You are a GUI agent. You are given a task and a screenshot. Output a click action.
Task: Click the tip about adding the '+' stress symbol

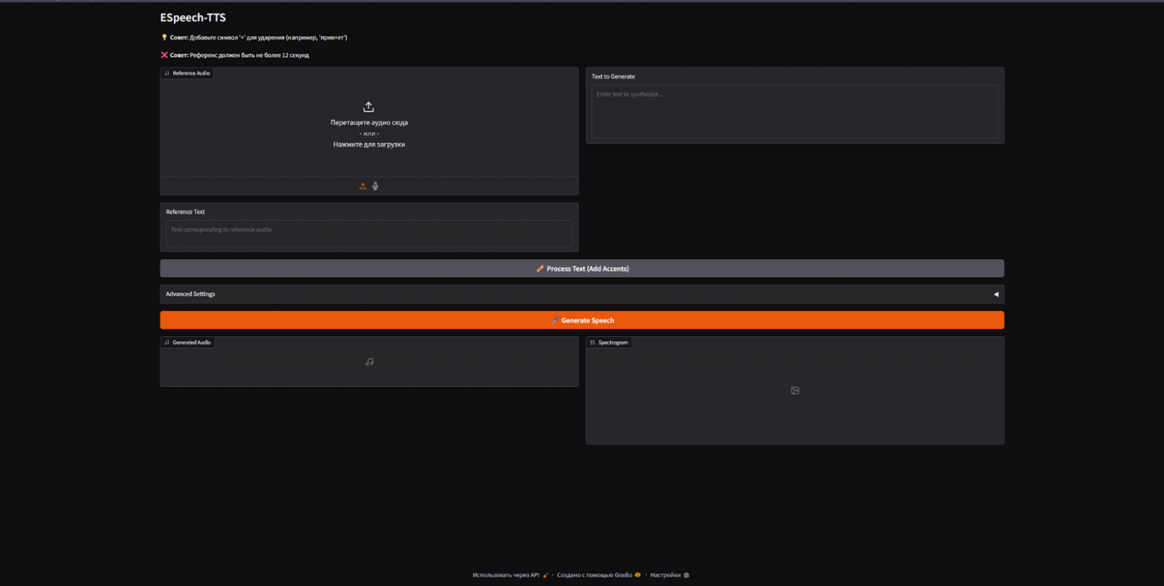[x=254, y=37]
